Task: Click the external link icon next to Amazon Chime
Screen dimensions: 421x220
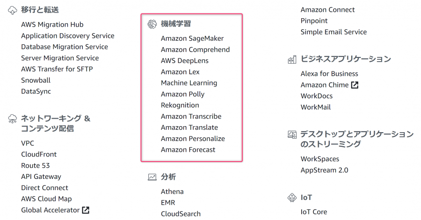Action: click(x=355, y=85)
